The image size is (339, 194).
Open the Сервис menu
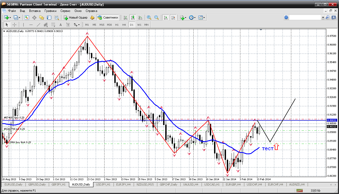[x=65, y=11]
